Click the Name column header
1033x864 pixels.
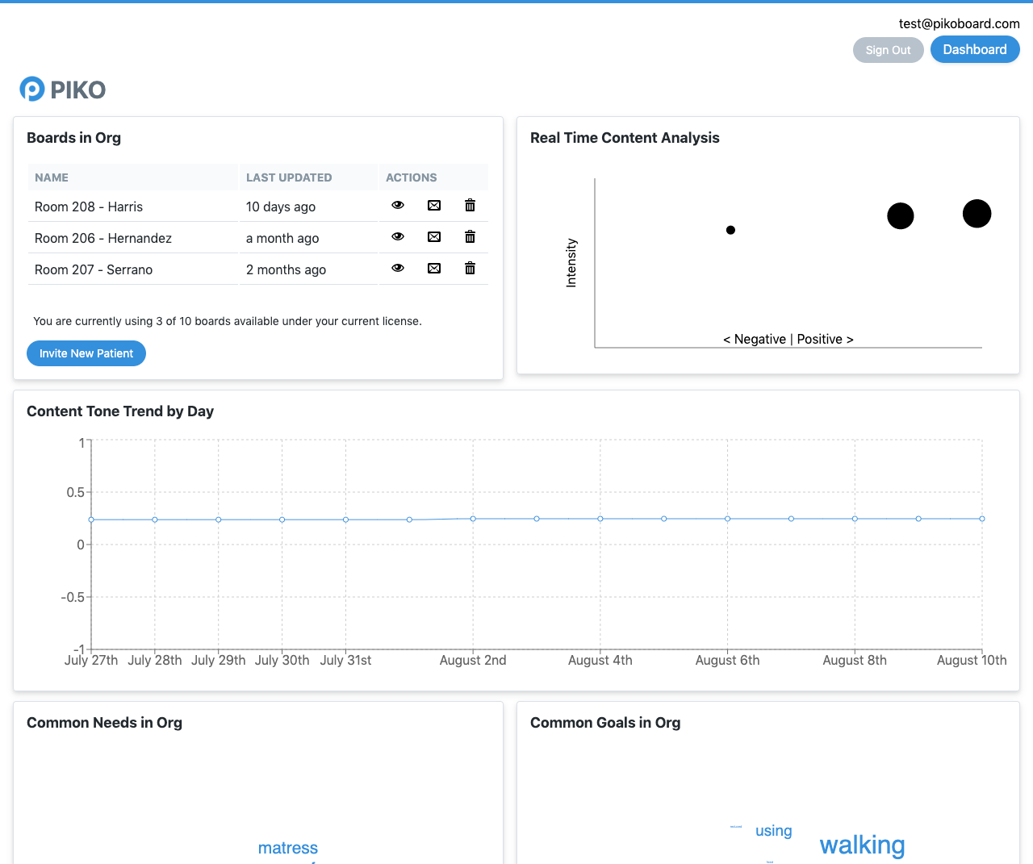pos(52,177)
